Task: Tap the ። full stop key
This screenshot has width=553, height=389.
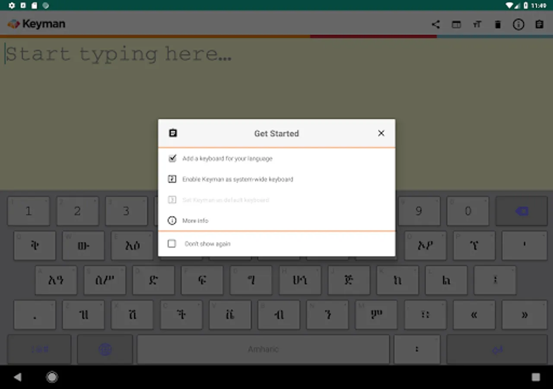Action: tap(425, 315)
